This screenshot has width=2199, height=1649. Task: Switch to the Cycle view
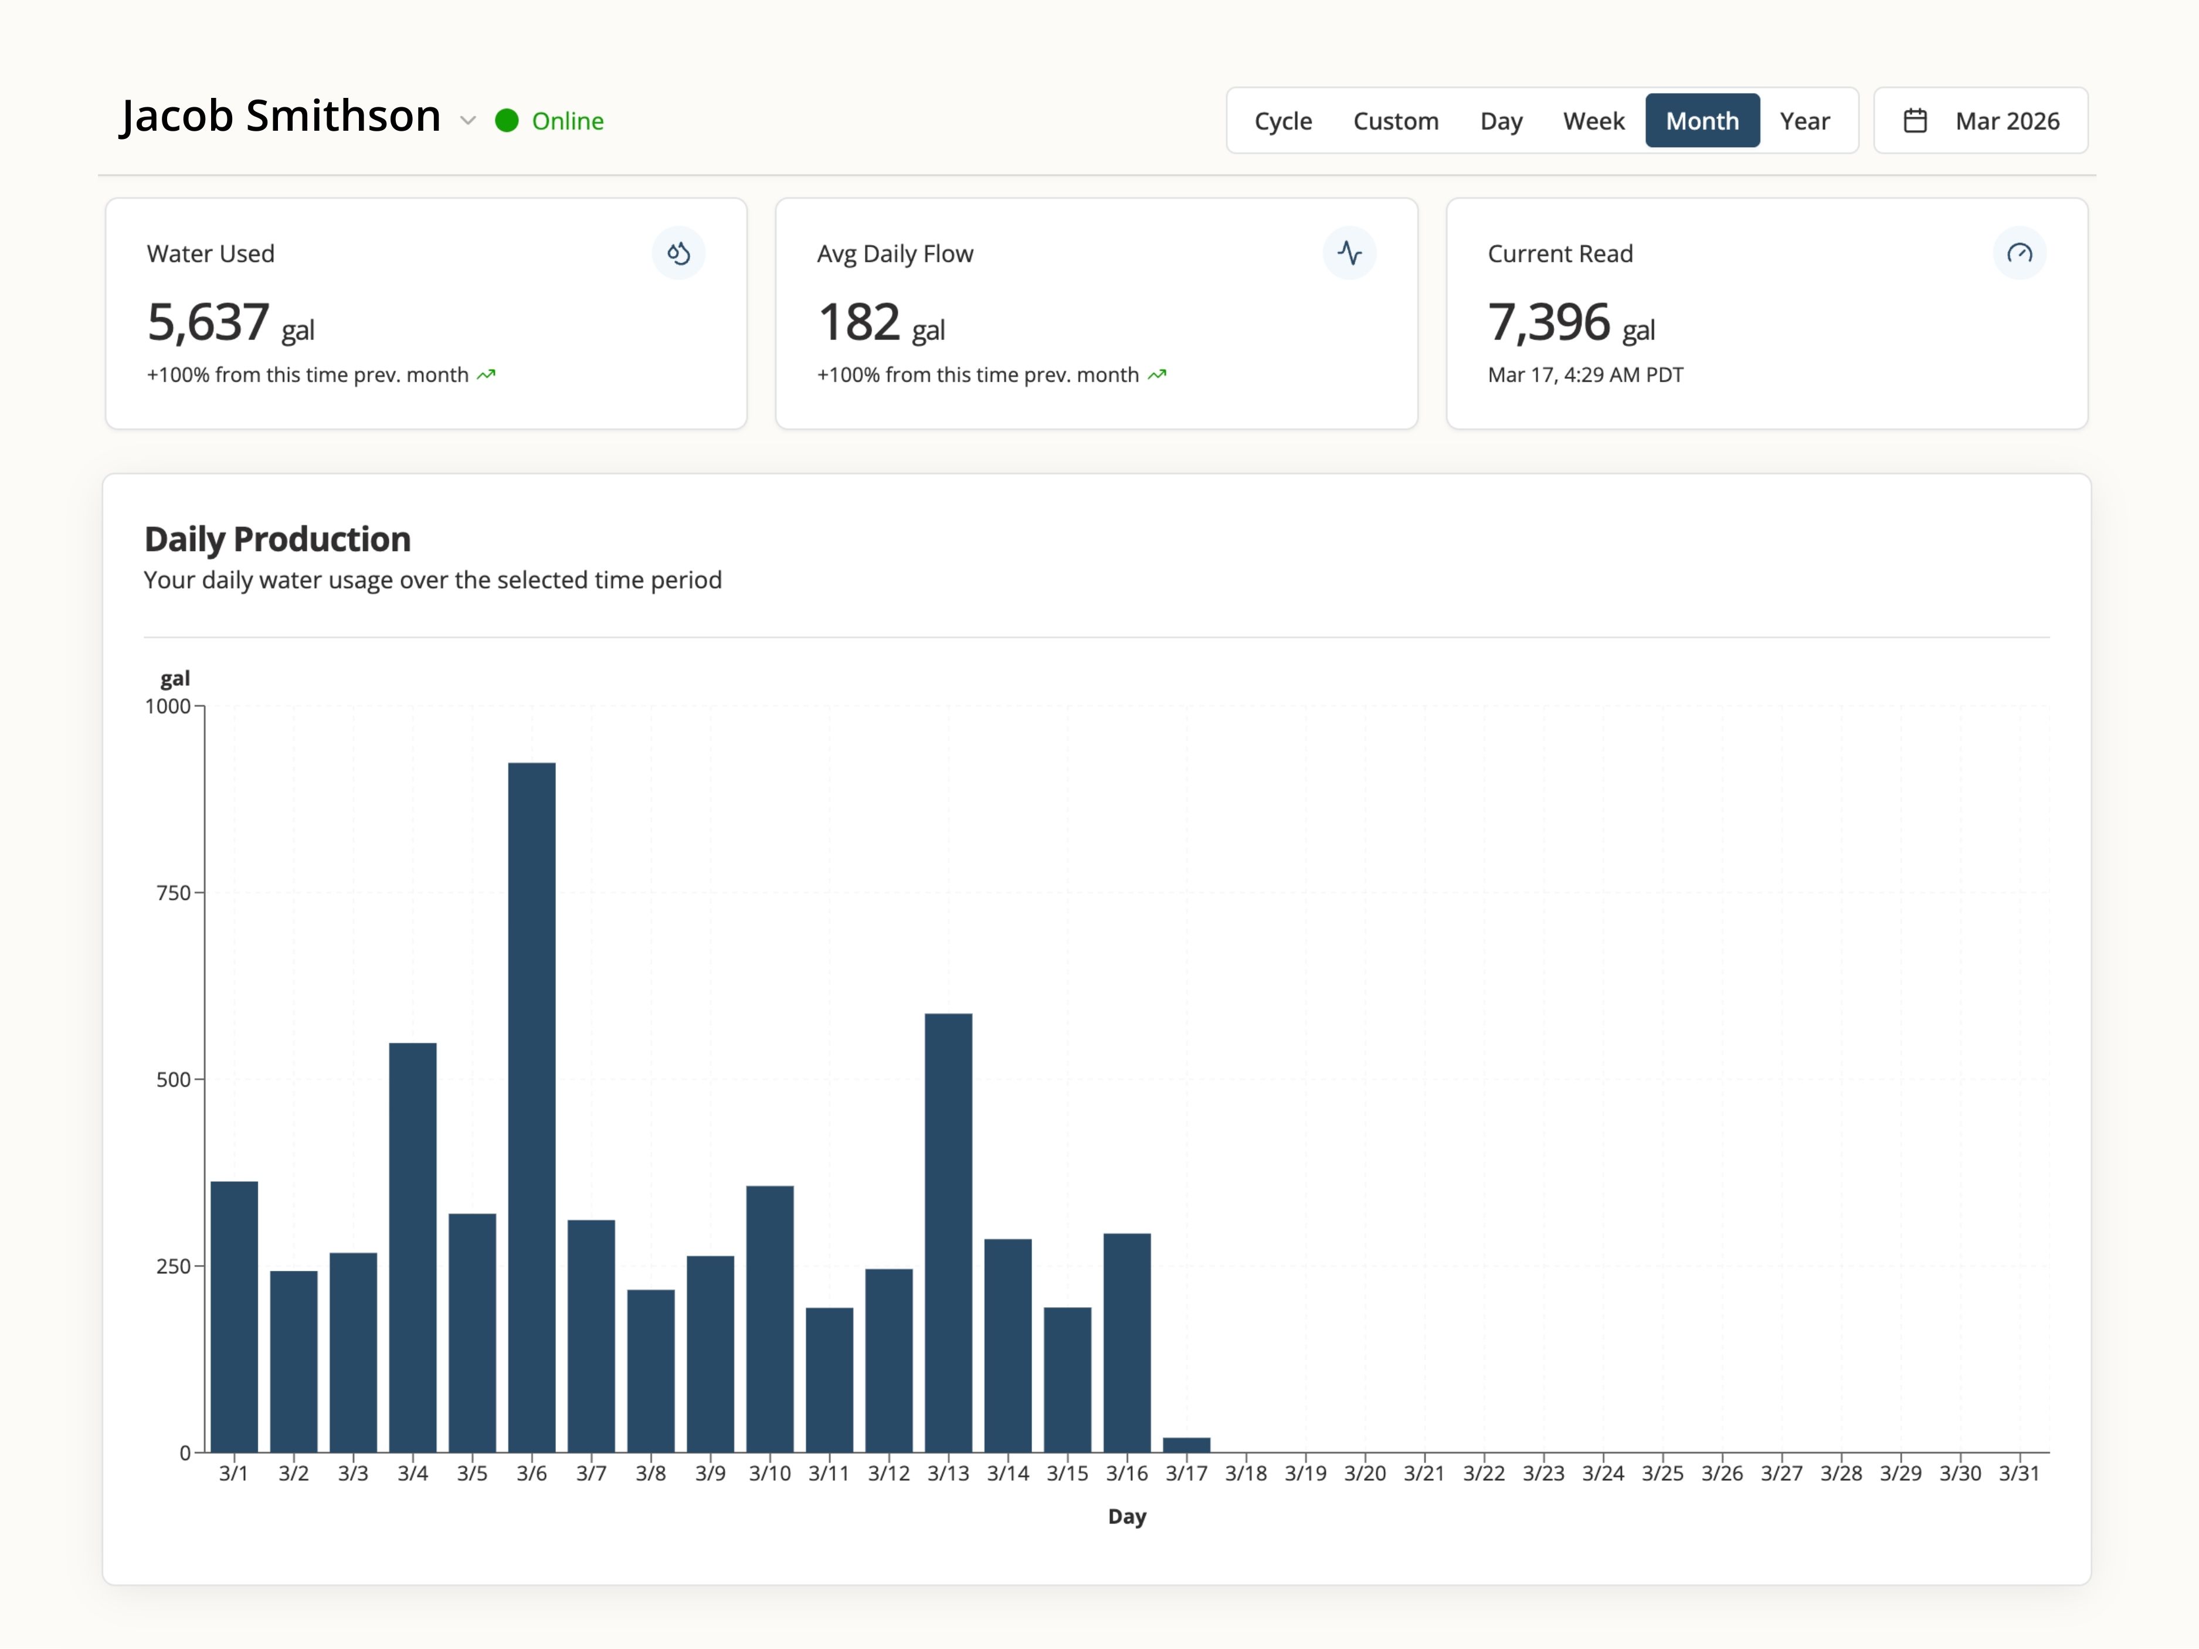click(1282, 121)
